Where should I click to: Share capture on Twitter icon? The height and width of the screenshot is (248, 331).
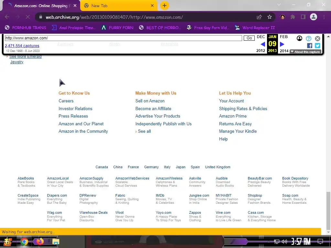(x=317, y=46)
